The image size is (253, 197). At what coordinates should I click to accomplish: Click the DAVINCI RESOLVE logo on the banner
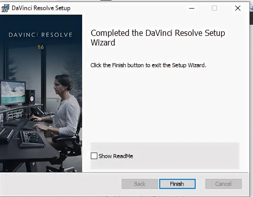pos(41,35)
